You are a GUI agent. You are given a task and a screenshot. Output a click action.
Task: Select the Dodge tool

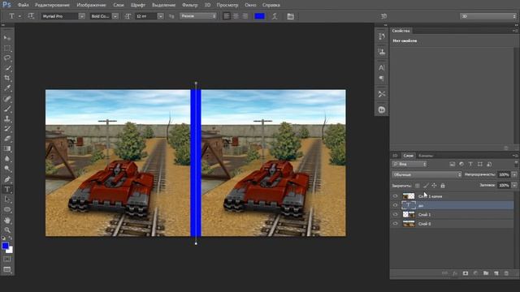pyautogui.click(x=7, y=169)
